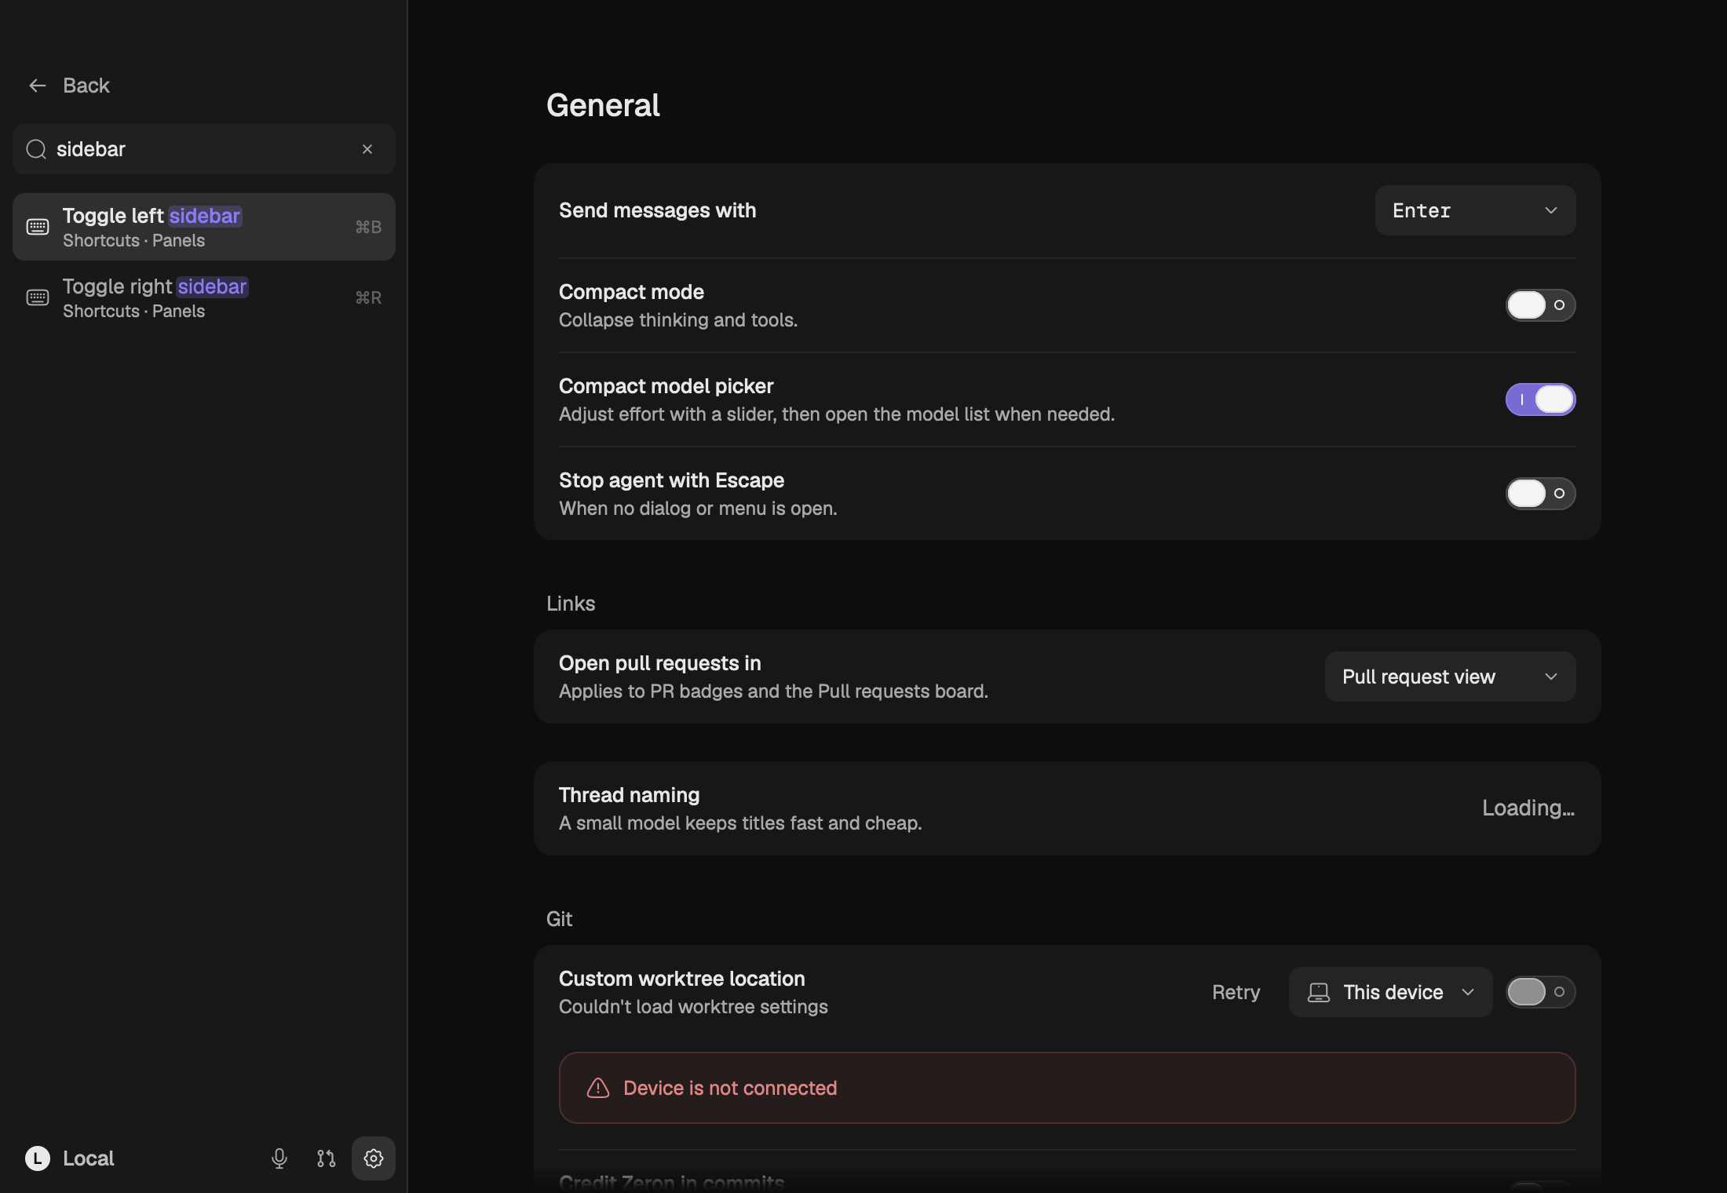Click the Local avatar icon
Viewport: 1727px width, 1193px height.
(x=38, y=1158)
